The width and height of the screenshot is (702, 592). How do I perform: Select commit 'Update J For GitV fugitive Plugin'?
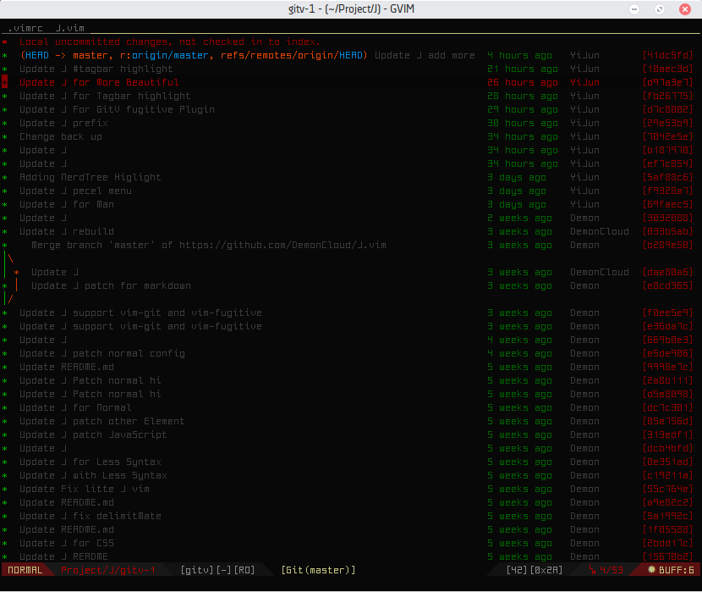click(x=117, y=109)
